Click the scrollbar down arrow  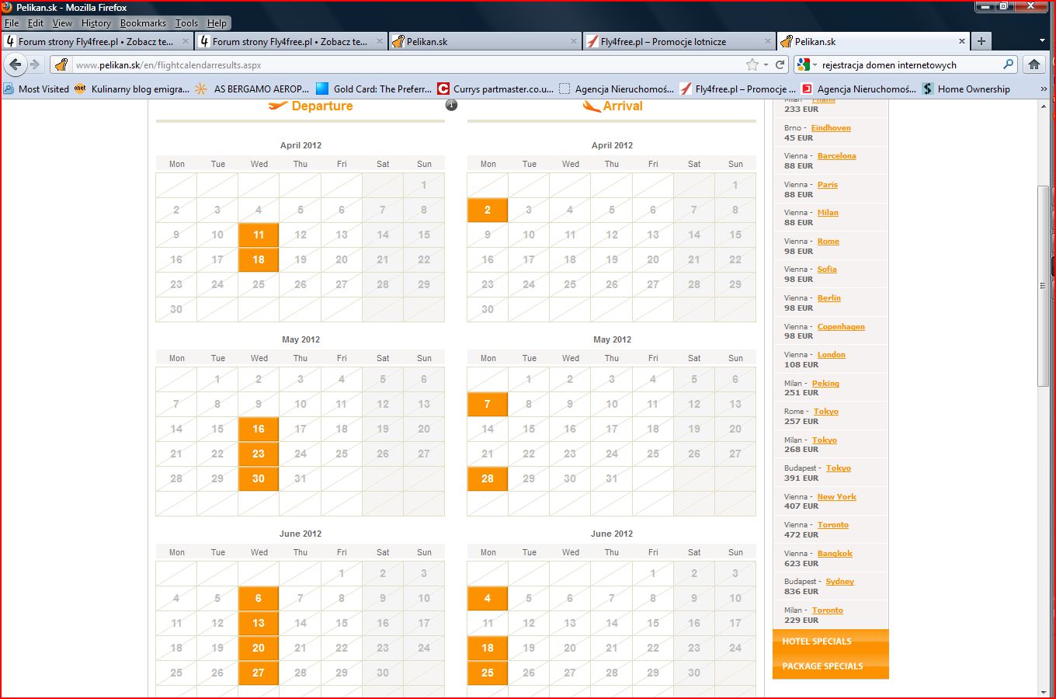pos(1043,690)
